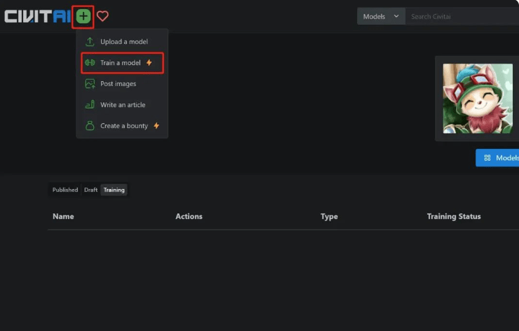Screen dimensions: 519x331
Task: Click the Training Status column header
Action: (453, 216)
